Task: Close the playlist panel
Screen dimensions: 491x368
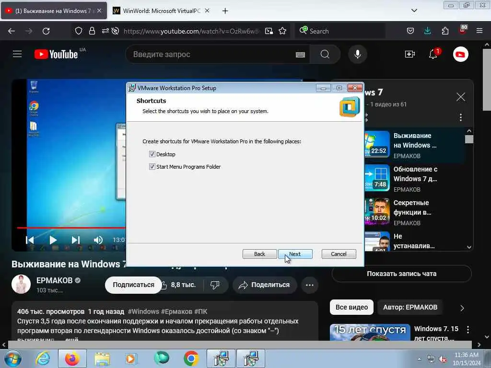Action: (x=461, y=97)
